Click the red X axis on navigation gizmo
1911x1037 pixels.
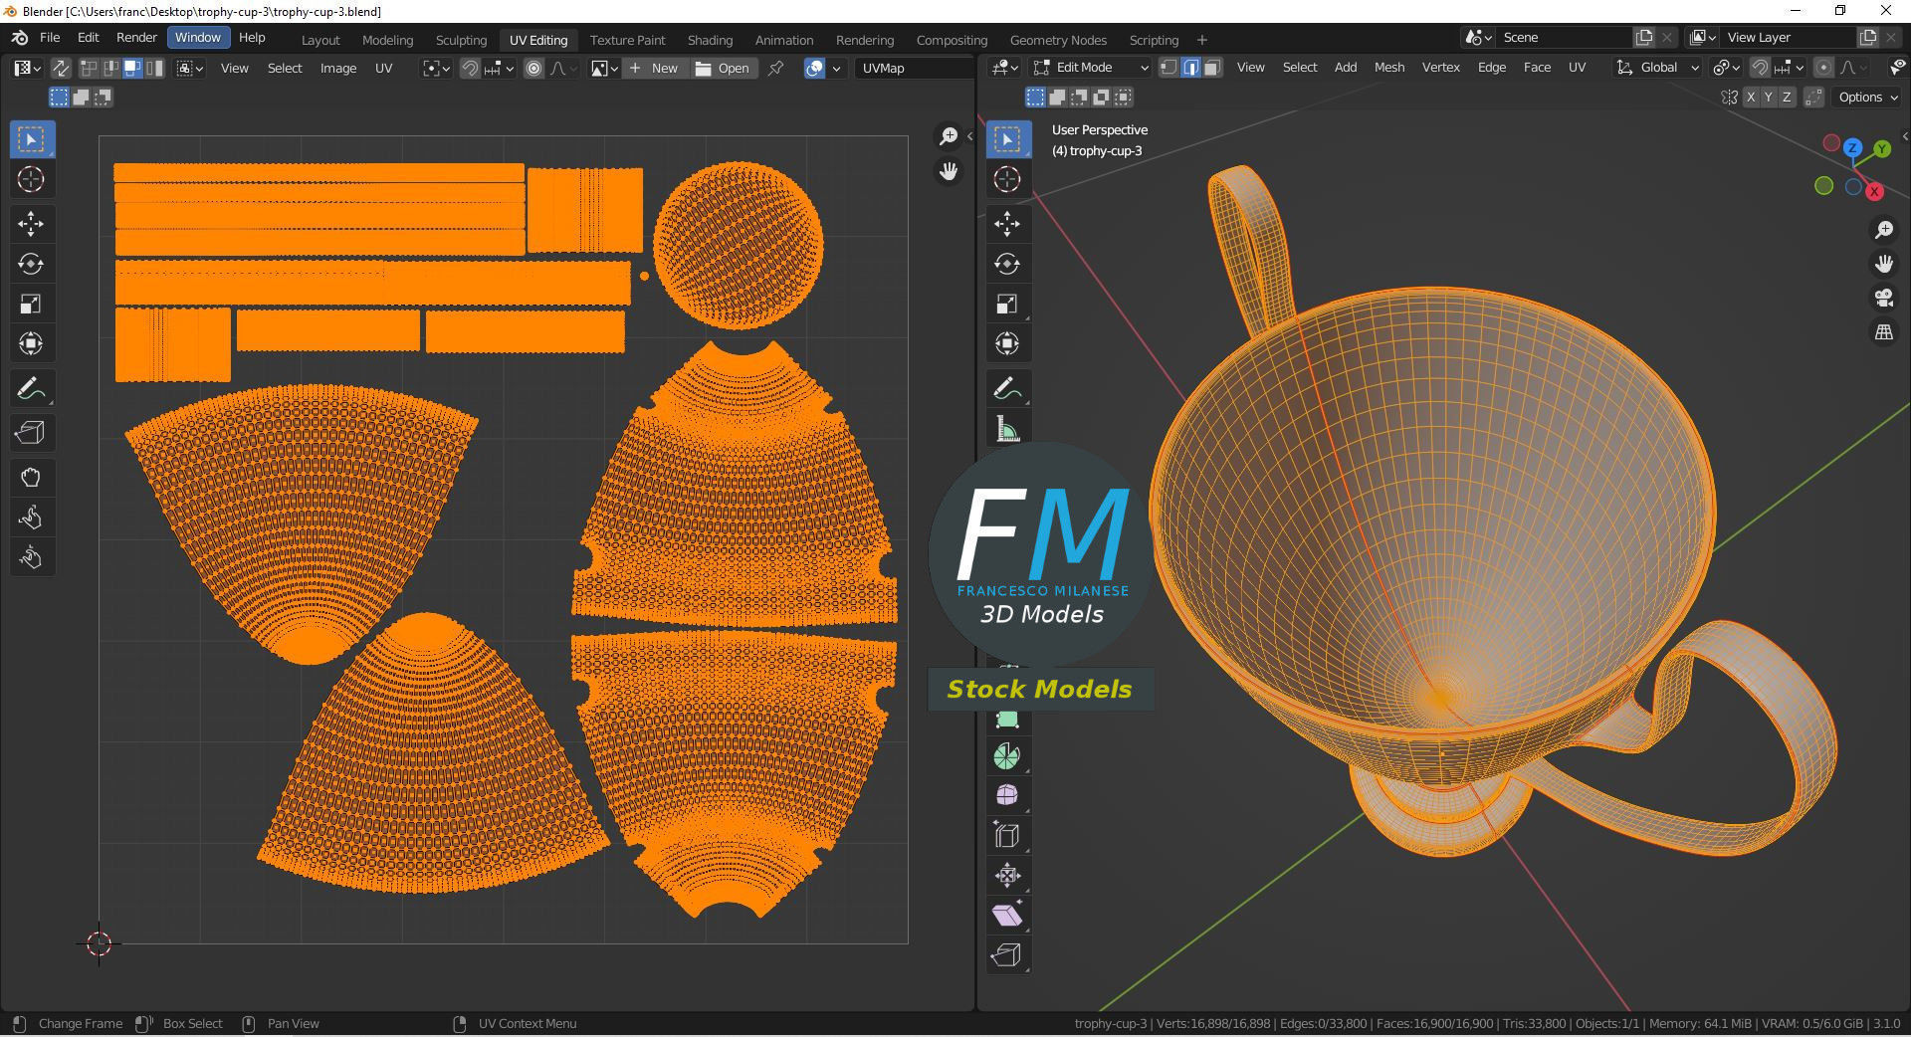(1874, 191)
